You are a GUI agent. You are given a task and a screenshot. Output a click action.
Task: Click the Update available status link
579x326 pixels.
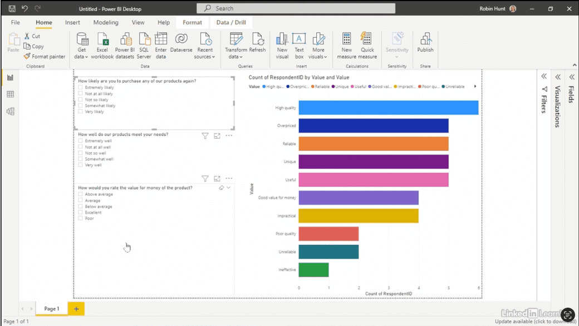click(534, 322)
